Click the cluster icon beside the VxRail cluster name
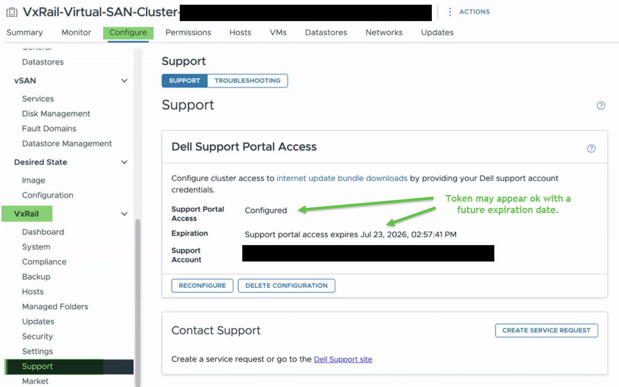Viewport: 619px width, 387px height. click(x=12, y=12)
